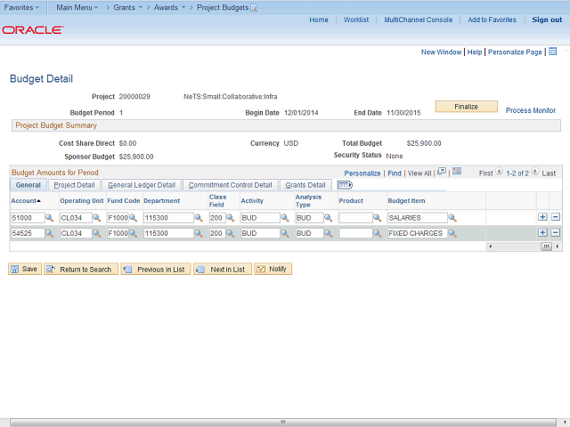Add a row after SALARIES line
Viewport: 570px width, 427px height.
(x=542, y=217)
